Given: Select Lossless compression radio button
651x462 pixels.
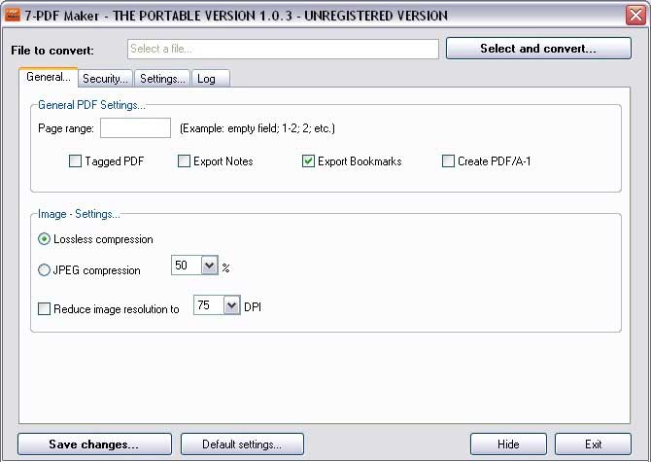Looking at the screenshot, I should (x=44, y=239).
